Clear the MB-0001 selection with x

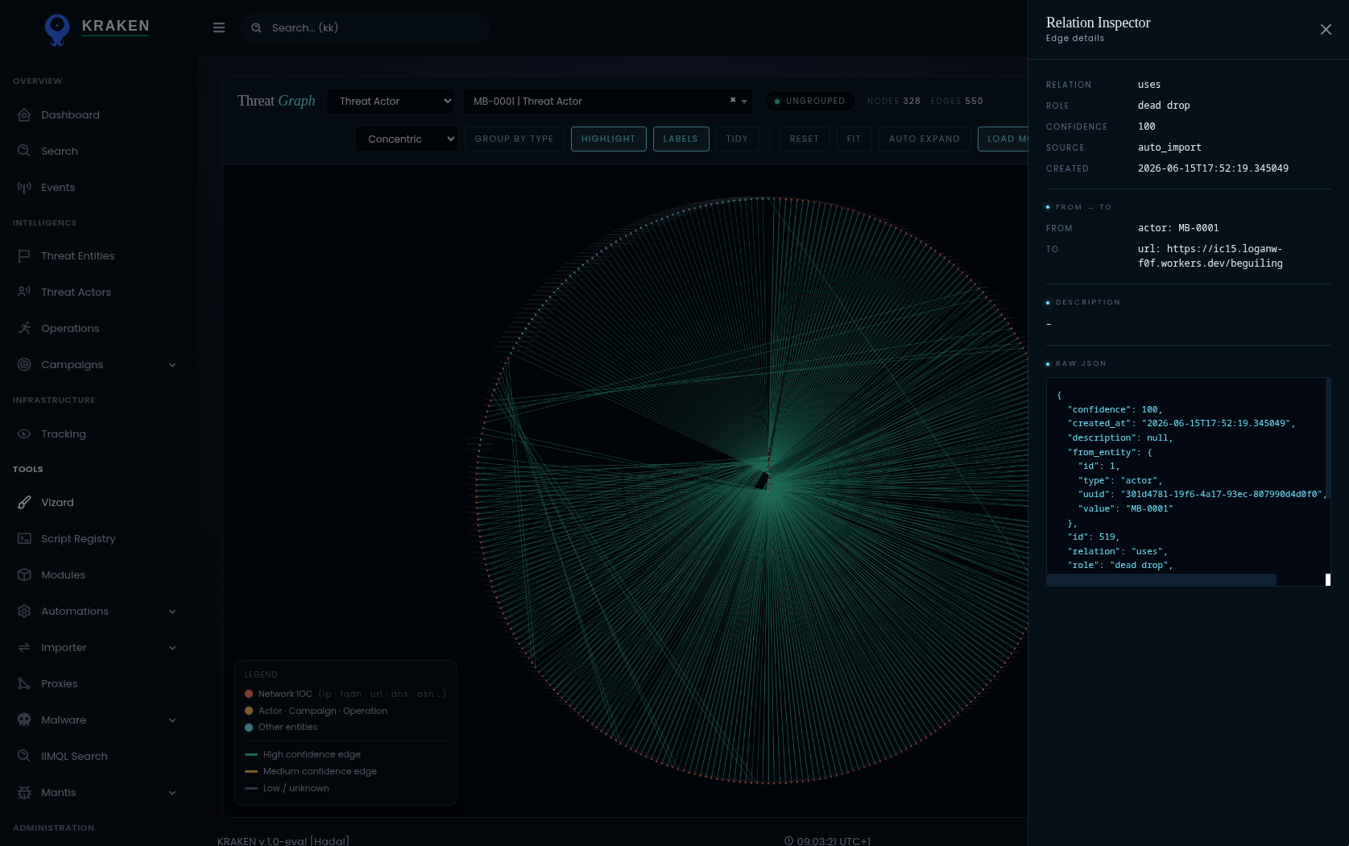tap(733, 100)
